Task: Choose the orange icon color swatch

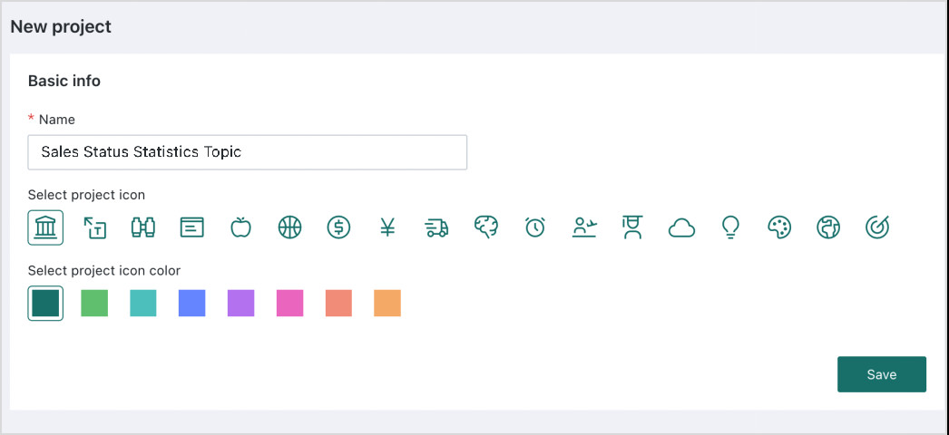Action: coord(387,304)
